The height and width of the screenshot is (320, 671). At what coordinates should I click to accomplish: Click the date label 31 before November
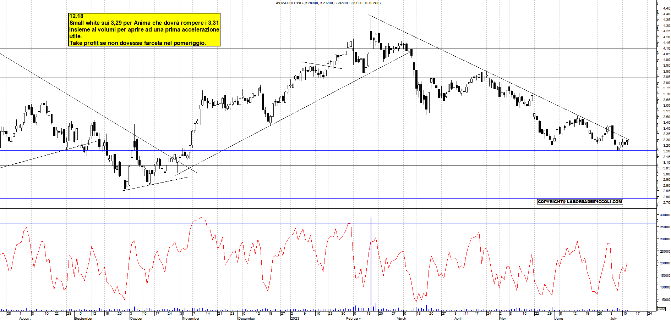(182, 313)
